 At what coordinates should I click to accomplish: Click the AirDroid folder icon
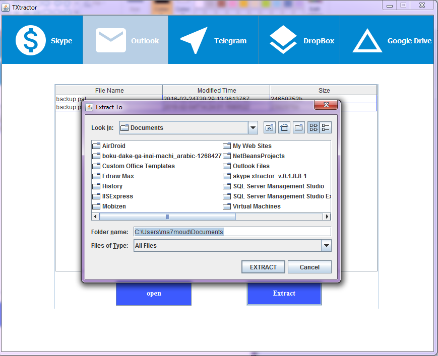click(x=96, y=146)
